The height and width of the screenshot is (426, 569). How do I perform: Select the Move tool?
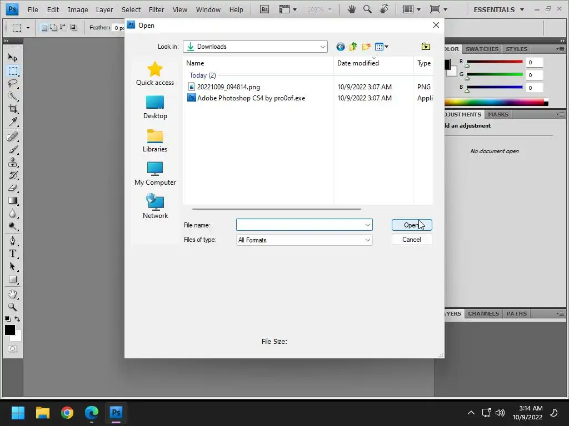13,58
